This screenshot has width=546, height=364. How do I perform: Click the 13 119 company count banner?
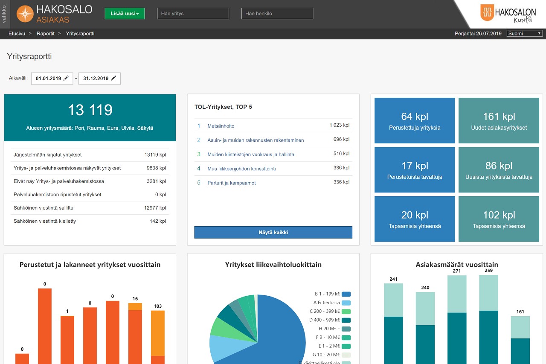point(90,118)
